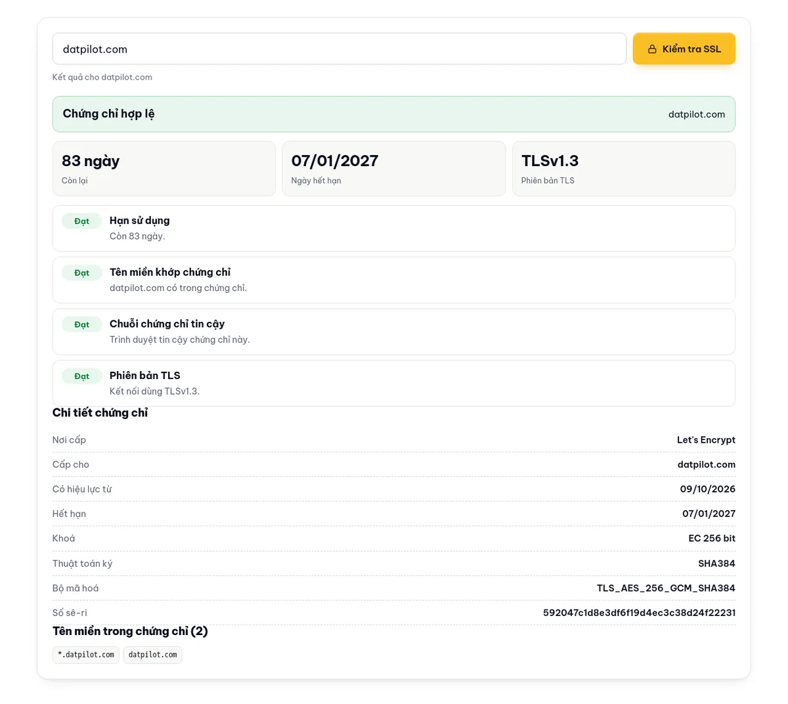The width and height of the screenshot is (788, 704).
Task: Click the "Chứng chỉ hợp lệ" banner heading
Action: (109, 114)
